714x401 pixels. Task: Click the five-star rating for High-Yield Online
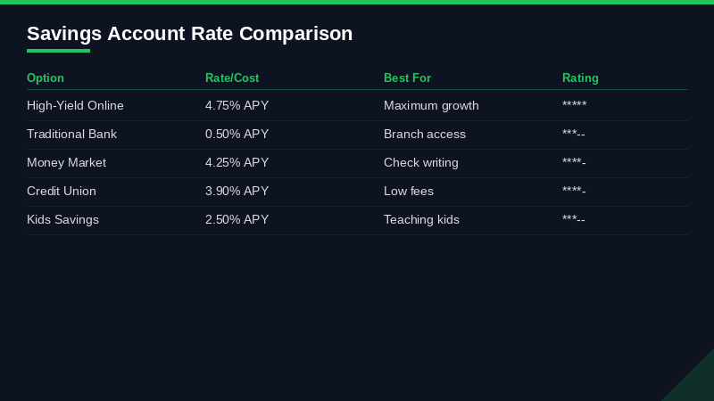(x=574, y=106)
